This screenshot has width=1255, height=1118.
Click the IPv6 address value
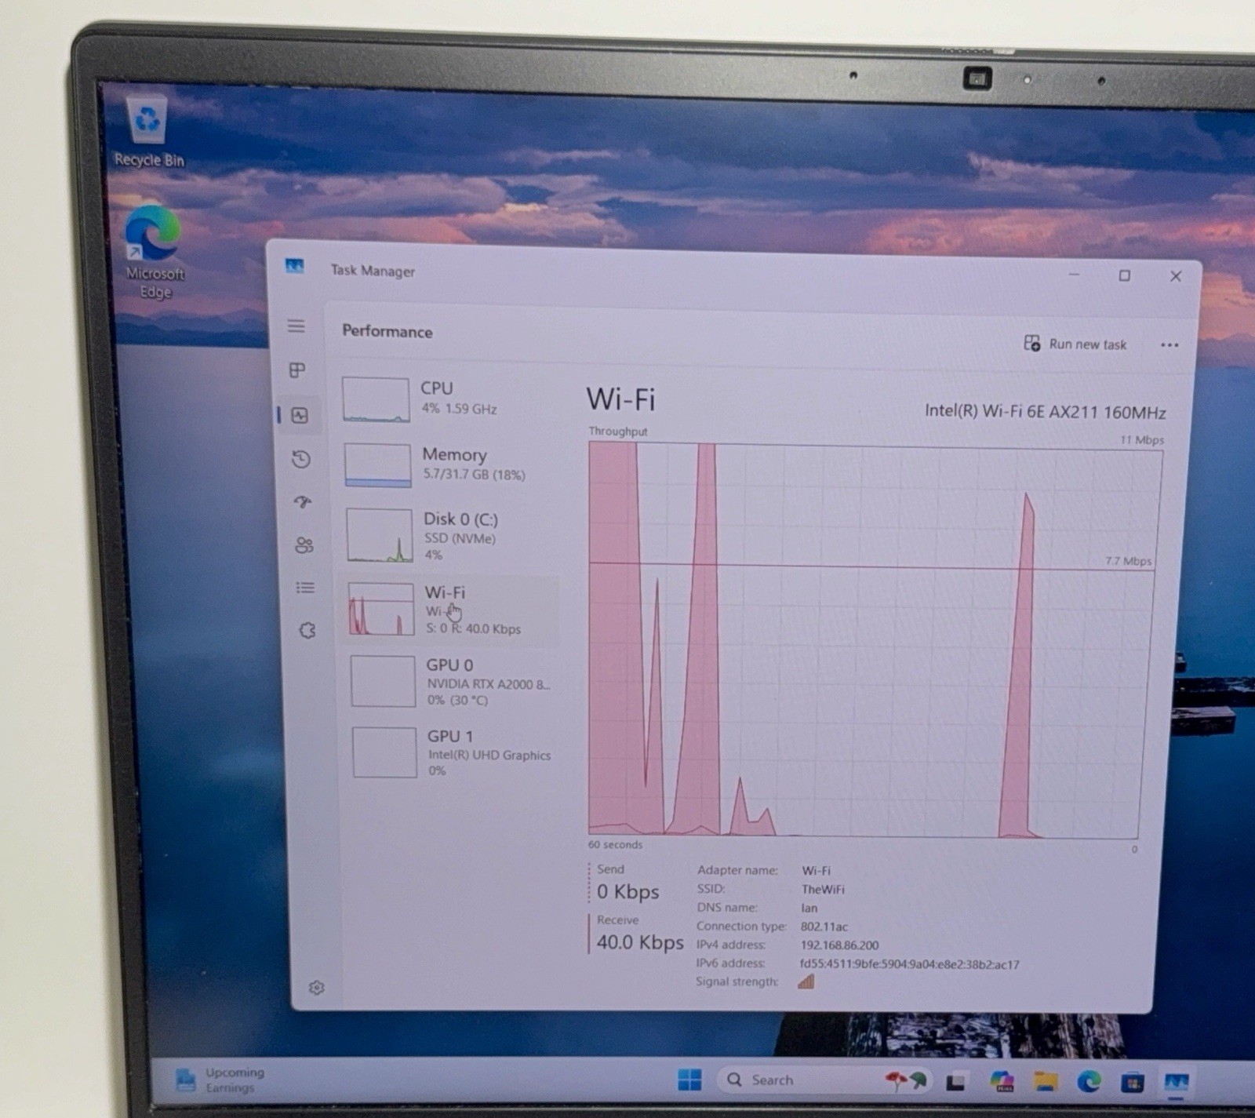tap(909, 964)
